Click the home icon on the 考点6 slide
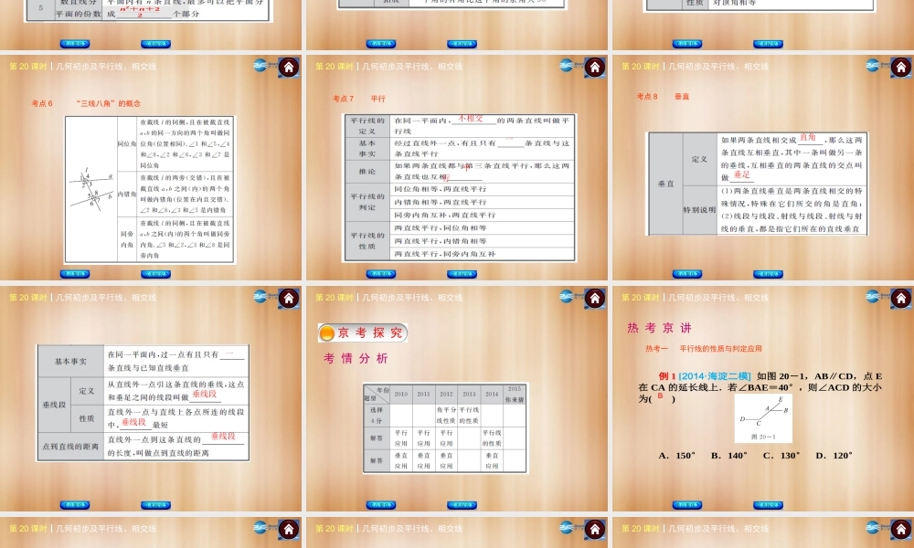The image size is (914, 548). [289, 68]
